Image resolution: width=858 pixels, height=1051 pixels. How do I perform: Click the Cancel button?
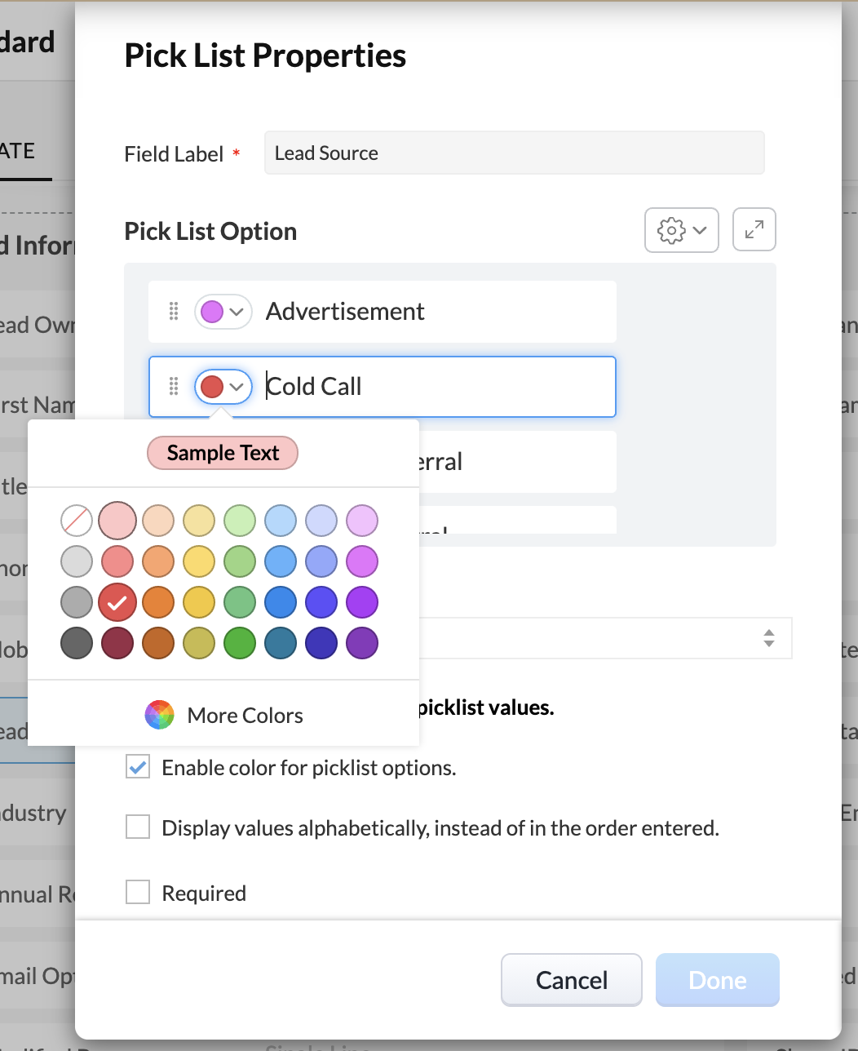[x=571, y=979]
